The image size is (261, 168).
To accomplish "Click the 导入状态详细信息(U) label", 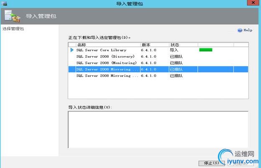I will [90, 107].
